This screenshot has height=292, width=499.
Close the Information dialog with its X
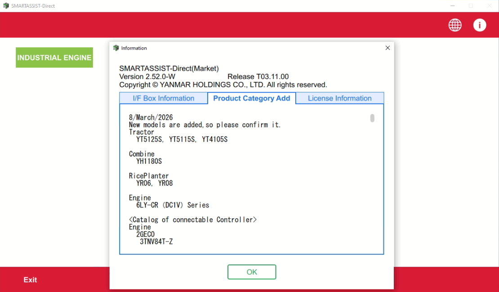pyautogui.click(x=388, y=48)
